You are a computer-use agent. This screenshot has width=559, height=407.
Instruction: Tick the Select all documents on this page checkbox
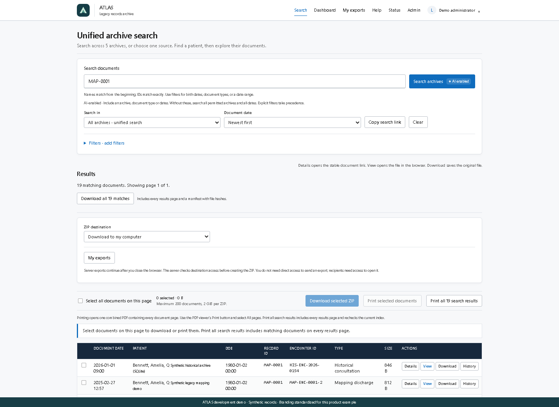coord(80,301)
